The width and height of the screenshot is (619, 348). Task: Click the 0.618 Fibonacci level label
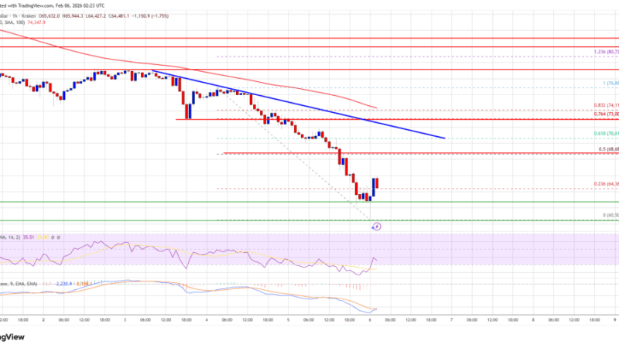[x=607, y=134]
